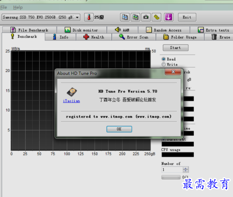The height and width of the screenshot is (197, 233).
Task: Click the Exit button
Action: coord(187,17)
